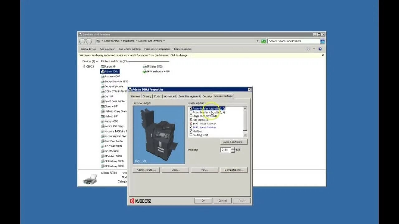This screenshot has height=224, width=399.
Task: Select the SF Hallway 8030 printer icon
Action: click(x=103, y=166)
